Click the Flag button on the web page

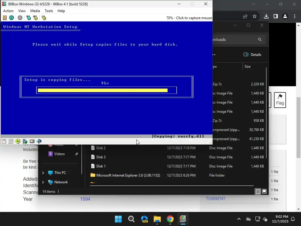[x=280, y=100]
